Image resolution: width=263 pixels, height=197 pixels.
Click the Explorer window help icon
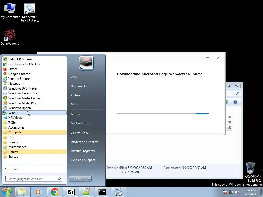point(235,102)
